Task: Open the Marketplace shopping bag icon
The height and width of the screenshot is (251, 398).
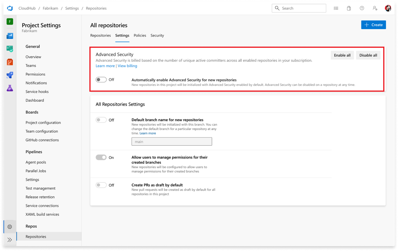Action: click(349, 8)
